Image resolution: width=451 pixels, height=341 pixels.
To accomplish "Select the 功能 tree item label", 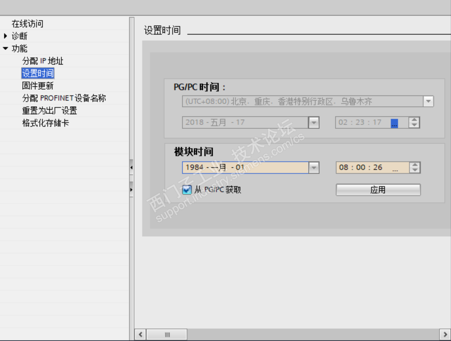I will (x=19, y=48).
